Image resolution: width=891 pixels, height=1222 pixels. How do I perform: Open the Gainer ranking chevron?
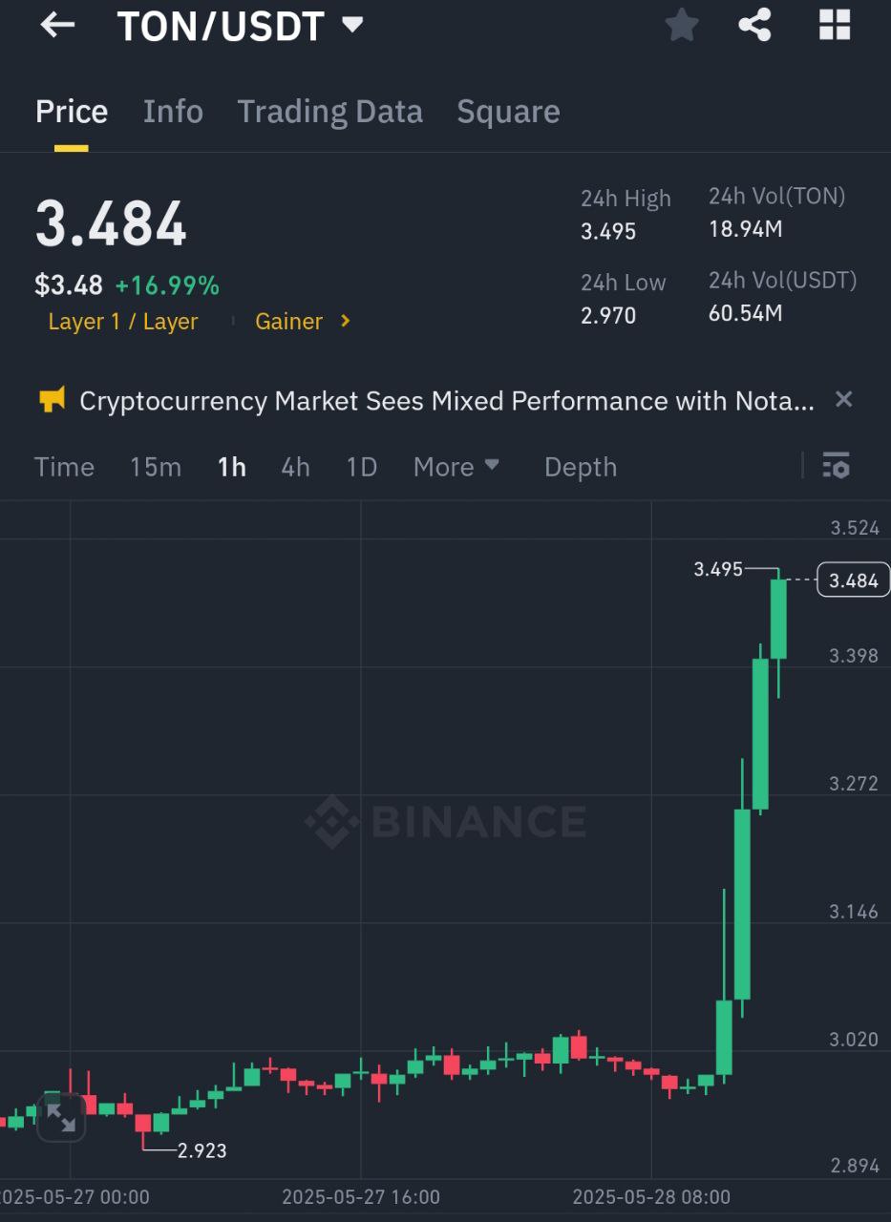coord(346,322)
